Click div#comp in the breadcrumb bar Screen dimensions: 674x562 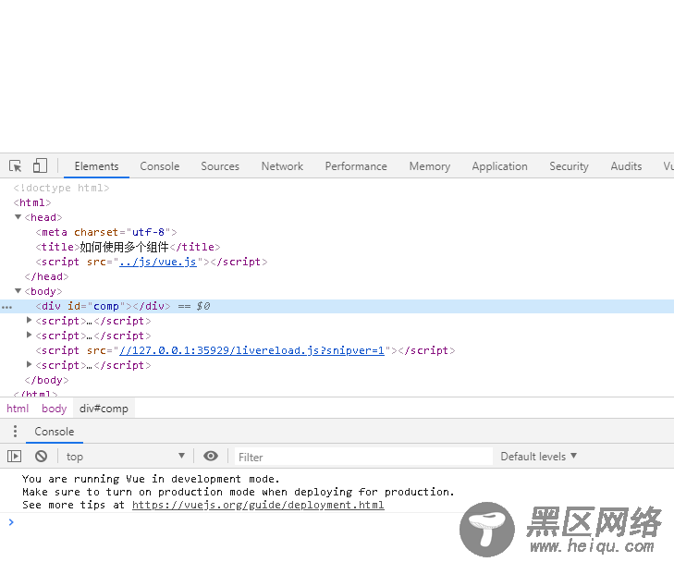coord(104,409)
